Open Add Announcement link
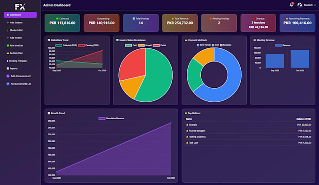 [x=20, y=76]
